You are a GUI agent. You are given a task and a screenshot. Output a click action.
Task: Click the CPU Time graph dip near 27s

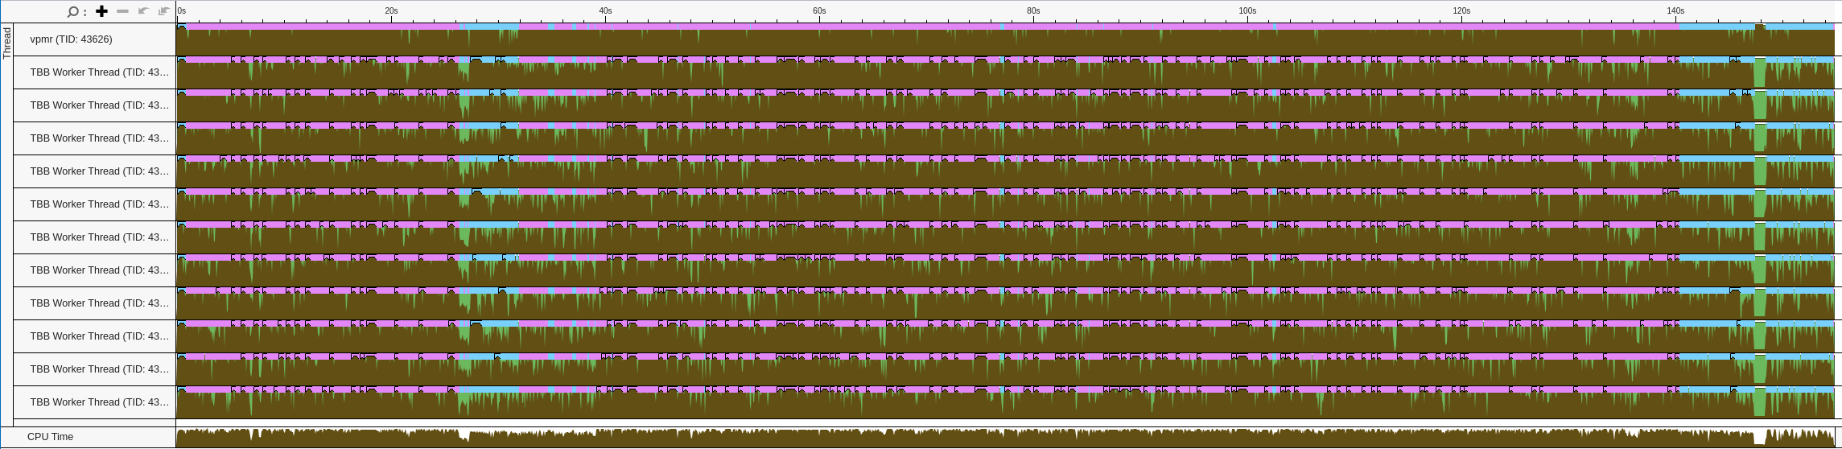pos(464,436)
